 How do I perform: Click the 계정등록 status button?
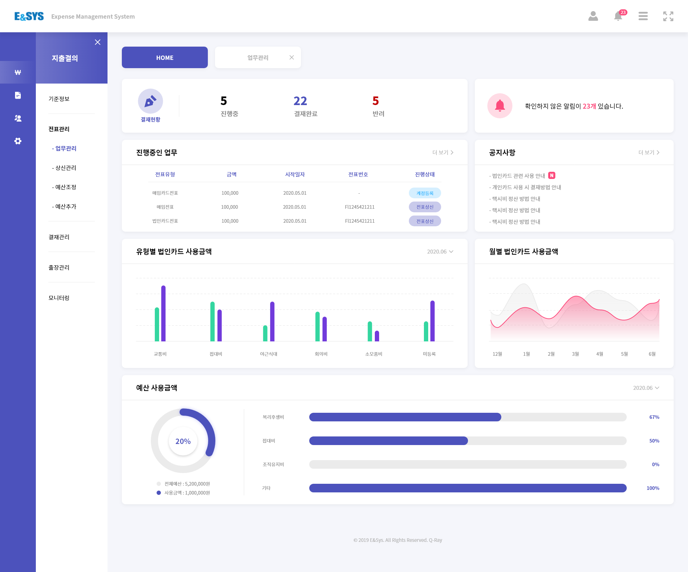click(x=425, y=193)
